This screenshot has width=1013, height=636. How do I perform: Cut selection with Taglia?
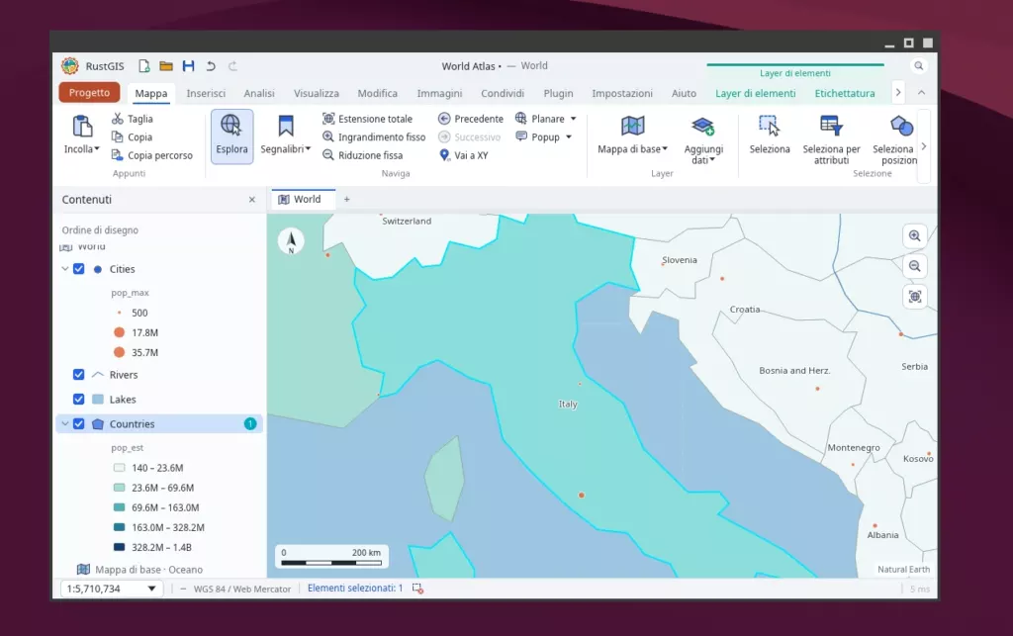(x=132, y=119)
